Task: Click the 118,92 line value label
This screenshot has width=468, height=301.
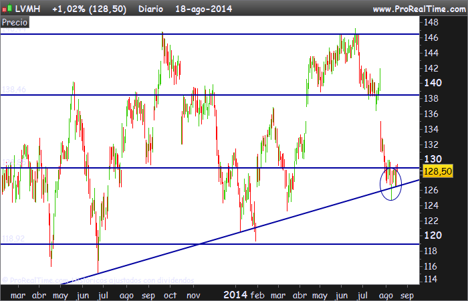Action: click(13, 239)
